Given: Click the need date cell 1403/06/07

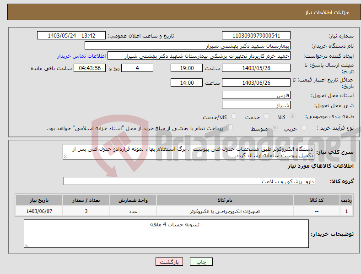Looking at the screenshot, I should [39, 211].
